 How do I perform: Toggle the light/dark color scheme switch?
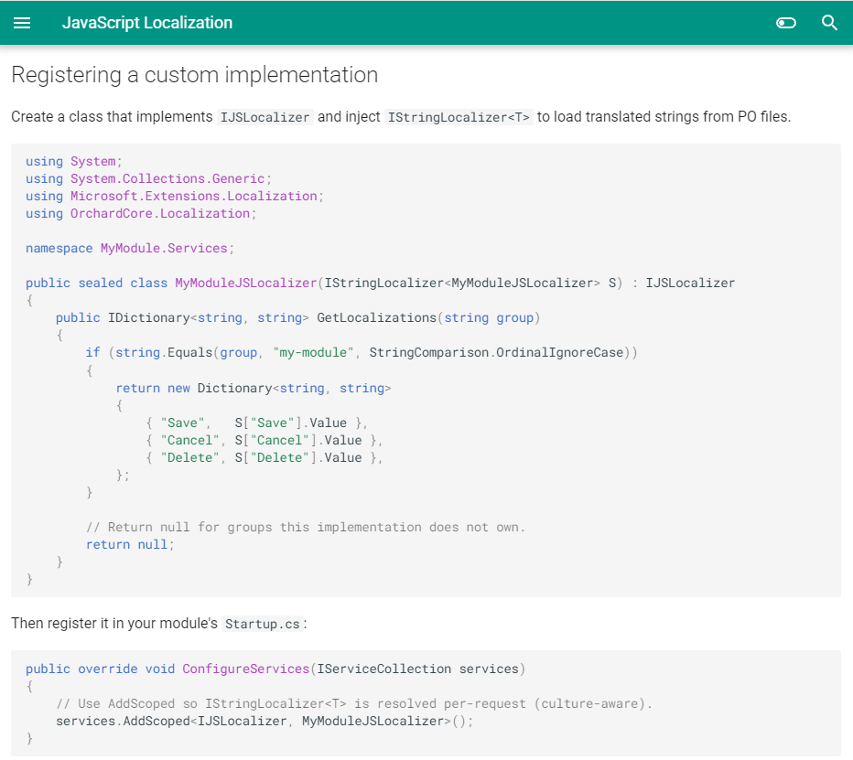(x=785, y=23)
